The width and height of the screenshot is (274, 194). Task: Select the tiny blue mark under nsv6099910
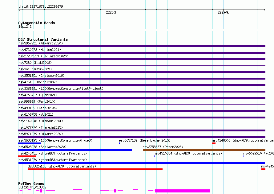[x=244, y=156]
